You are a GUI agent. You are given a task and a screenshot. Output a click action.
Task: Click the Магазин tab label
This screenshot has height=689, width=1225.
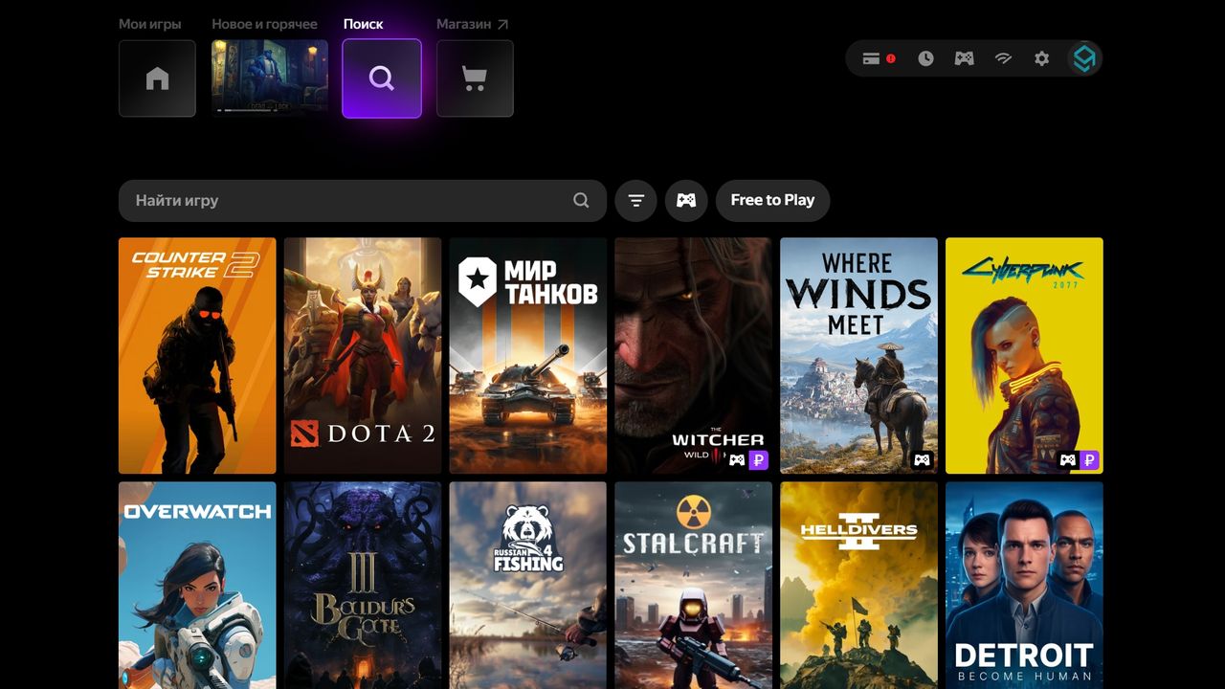(473, 24)
